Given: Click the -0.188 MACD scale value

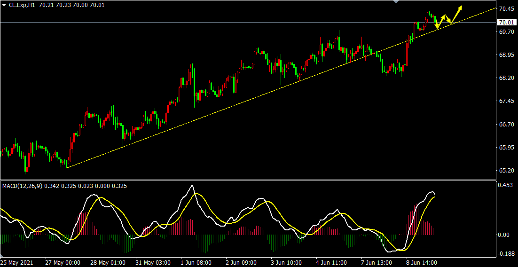Looking at the screenshot, I should pyautogui.click(x=505, y=254).
